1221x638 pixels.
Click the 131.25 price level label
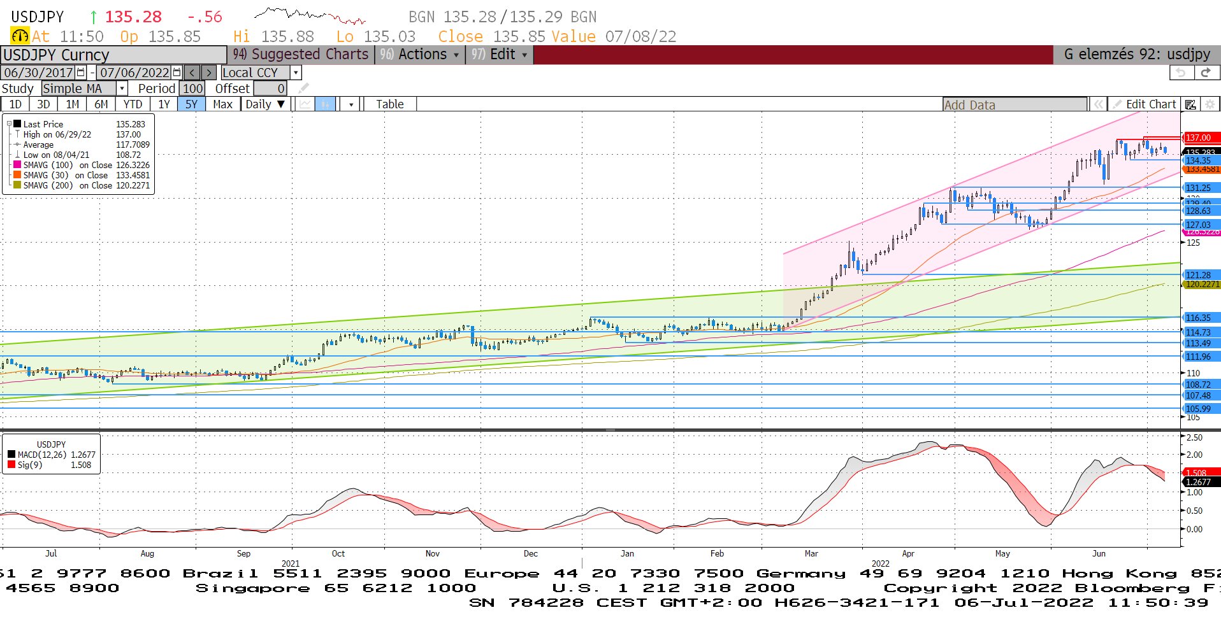[x=1201, y=188]
